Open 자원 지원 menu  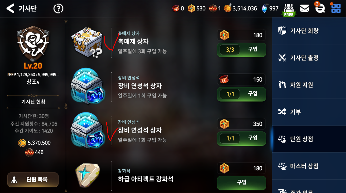pos(309,85)
